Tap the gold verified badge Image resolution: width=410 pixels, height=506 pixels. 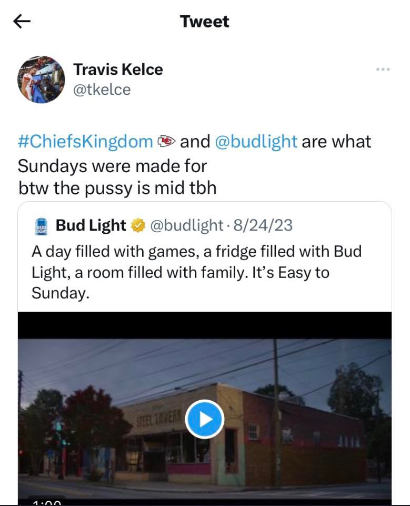point(138,225)
